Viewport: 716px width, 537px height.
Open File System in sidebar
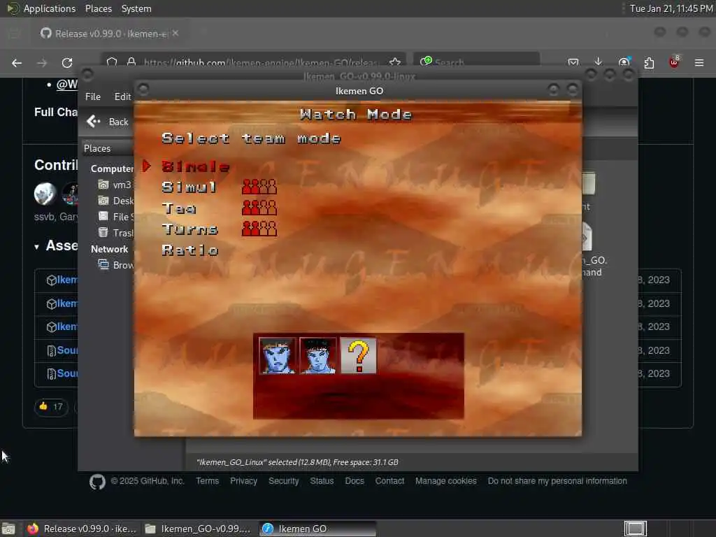115,217
